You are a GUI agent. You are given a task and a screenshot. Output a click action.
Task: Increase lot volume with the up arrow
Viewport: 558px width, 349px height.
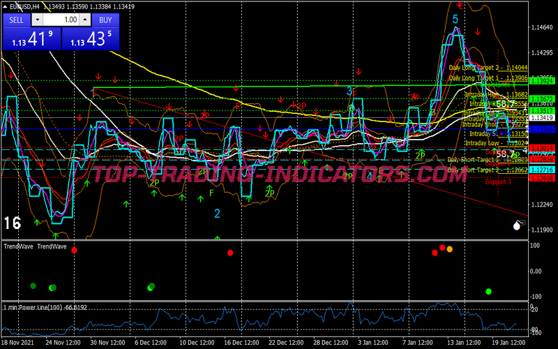pos(84,20)
